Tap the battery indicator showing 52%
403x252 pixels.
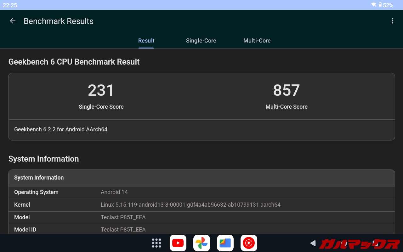point(386,5)
